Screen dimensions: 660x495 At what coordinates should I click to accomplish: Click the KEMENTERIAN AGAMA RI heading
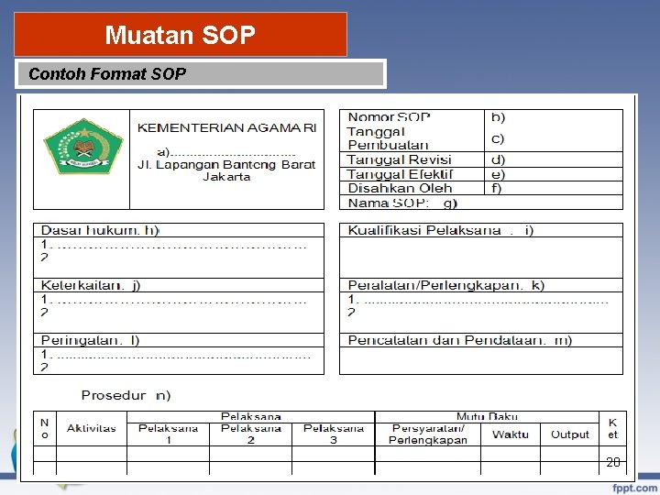(x=227, y=127)
